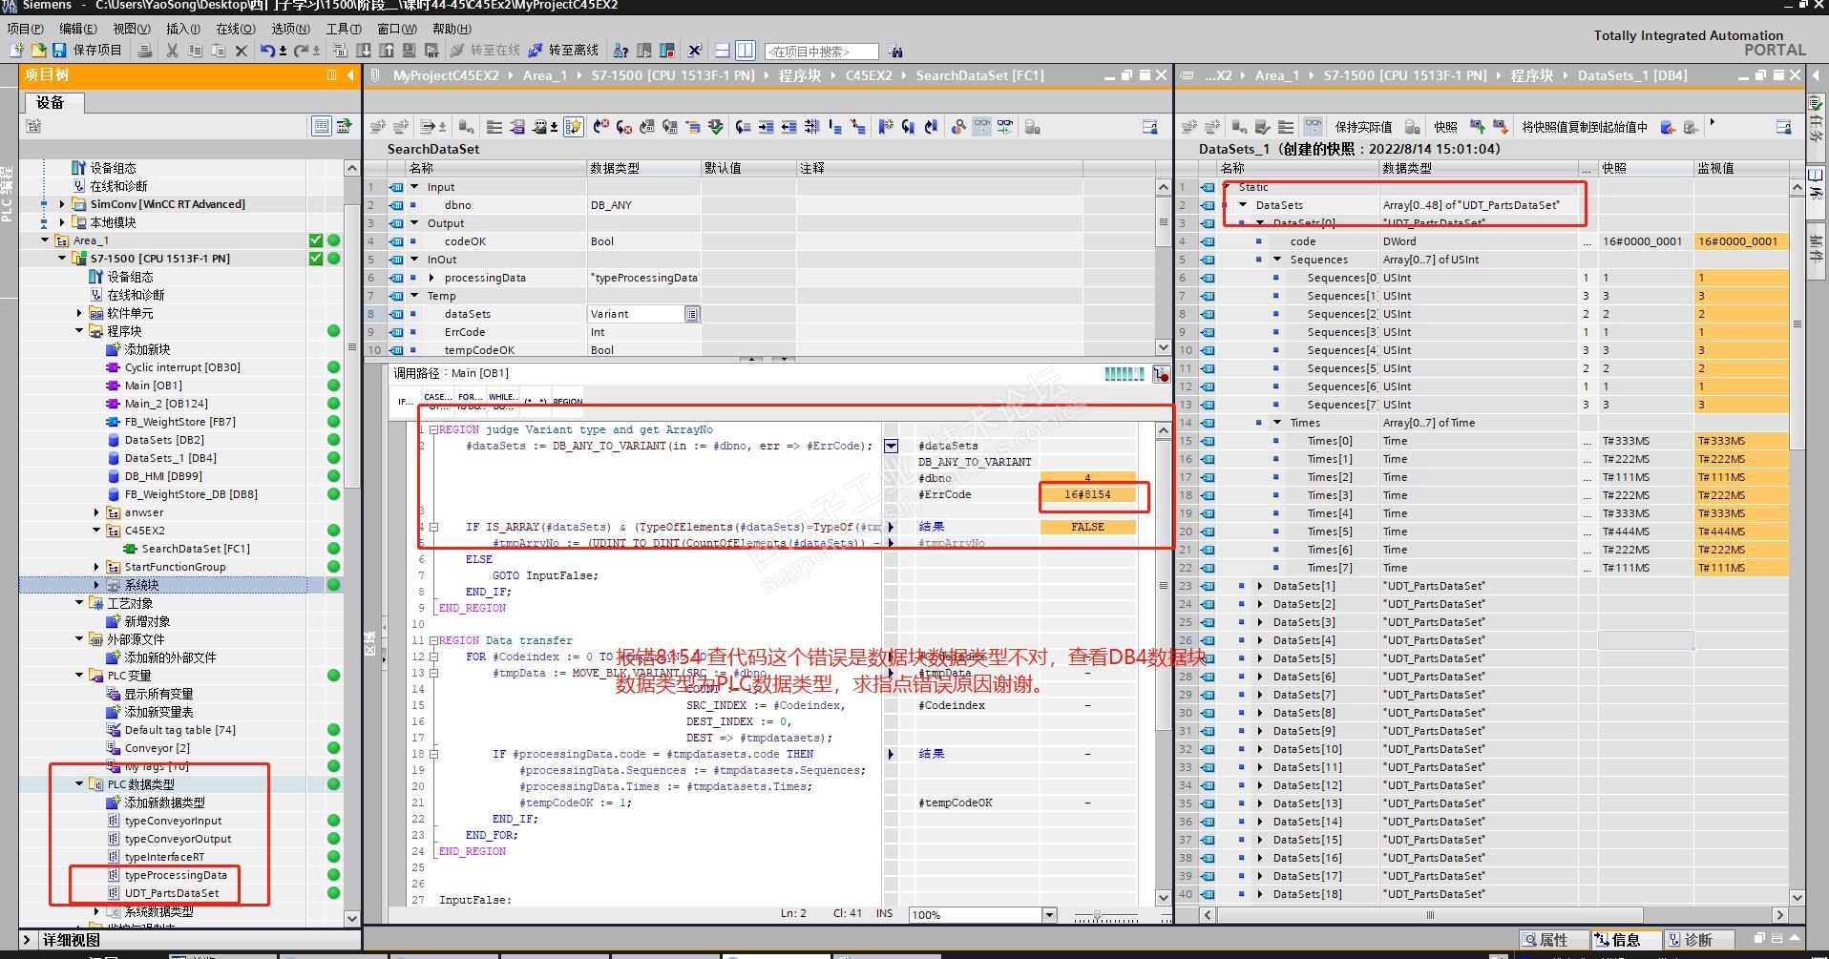The image size is (1829, 959).
Task: Open the Variant data type dropdown for dataSets
Action: [691, 314]
